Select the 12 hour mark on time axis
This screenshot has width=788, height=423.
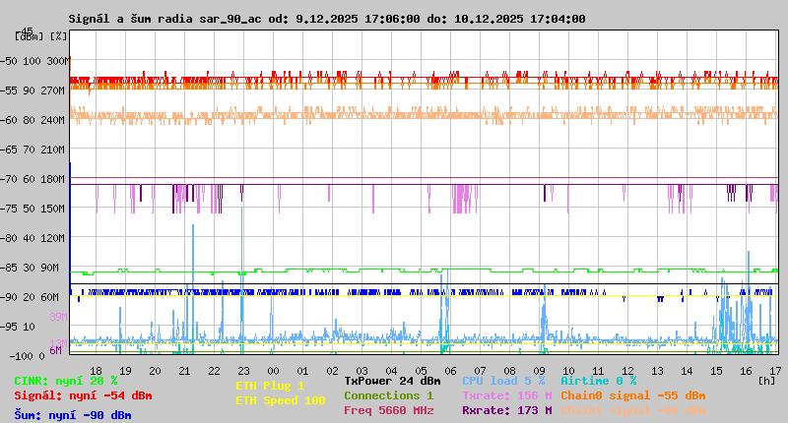click(x=627, y=370)
